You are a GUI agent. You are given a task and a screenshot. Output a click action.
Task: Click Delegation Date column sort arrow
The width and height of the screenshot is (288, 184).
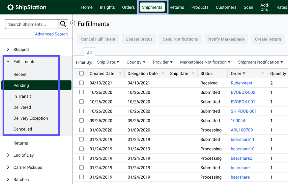163,73
